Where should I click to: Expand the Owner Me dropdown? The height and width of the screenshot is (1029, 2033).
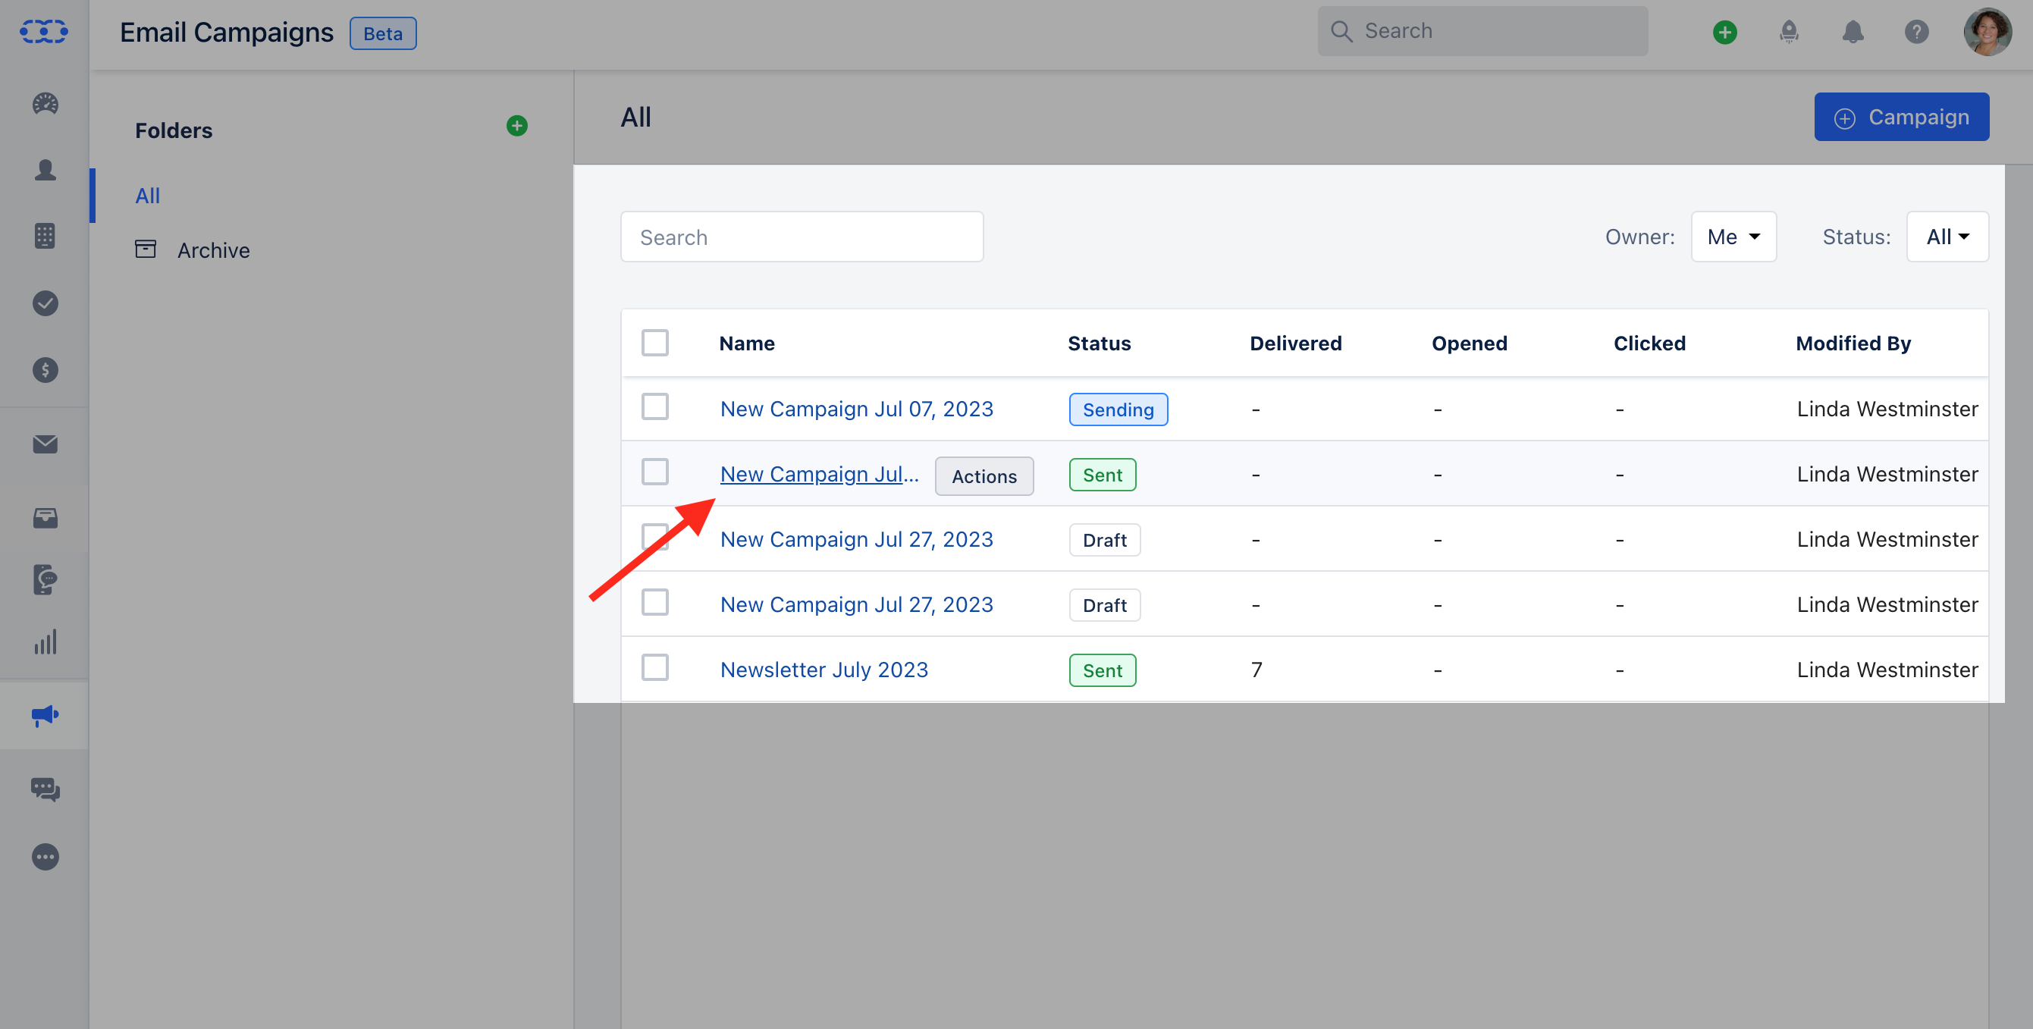coord(1733,237)
